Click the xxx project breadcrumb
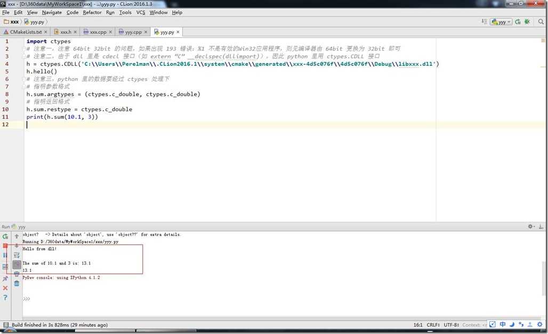 (x=11, y=22)
